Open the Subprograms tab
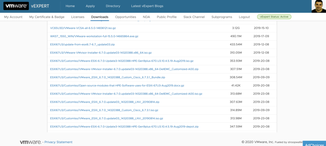326x146 pixels. point(222,17)
